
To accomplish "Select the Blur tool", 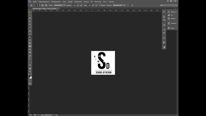I will pyautogui.click(x=30, y=50).
